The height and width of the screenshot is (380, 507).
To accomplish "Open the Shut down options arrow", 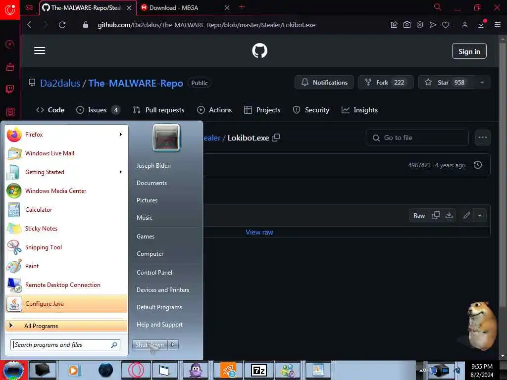I will pyautogui.click(x=173, y=345).
